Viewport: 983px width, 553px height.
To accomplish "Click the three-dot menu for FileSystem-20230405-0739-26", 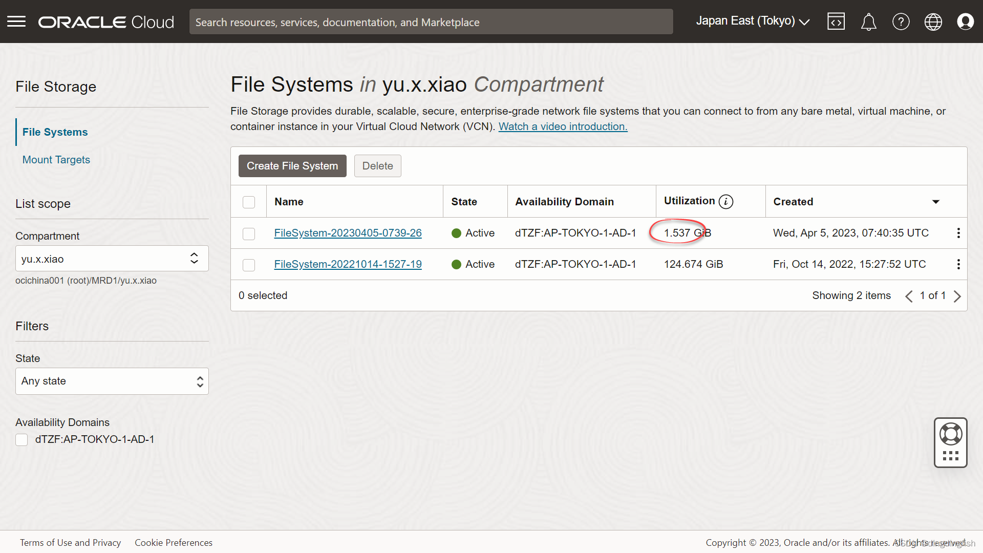I will click(959, 233).
